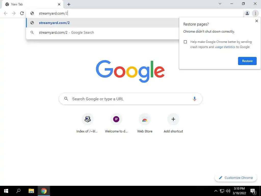The width and height of the screenshot is (261, 196).
Task: Choose the streamyard.com/2 URL suggestion
Action: (102, 23)
